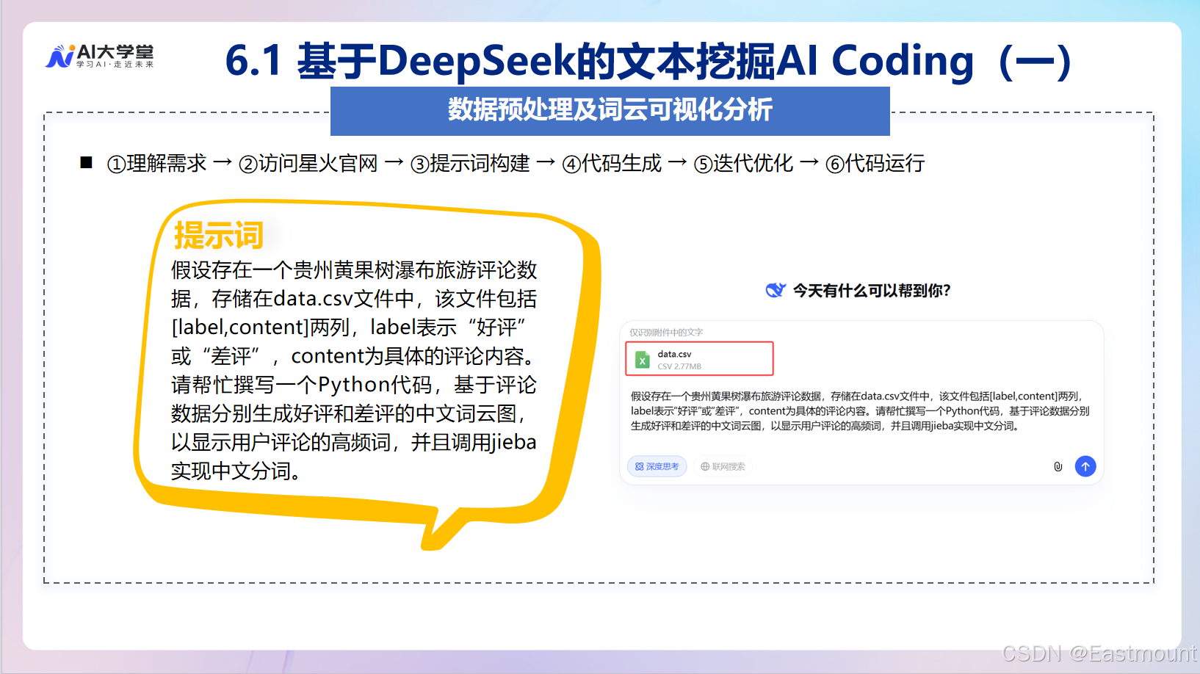The height and width of the screenshot is (674, 1200).
Task: Click the 今天有什么可以帮到你? greeting text
Action: [x=872, y=291]
